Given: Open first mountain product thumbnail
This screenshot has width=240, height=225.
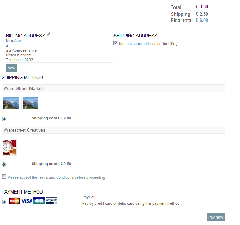Looking at the screenshot, I should click(11, 103).
